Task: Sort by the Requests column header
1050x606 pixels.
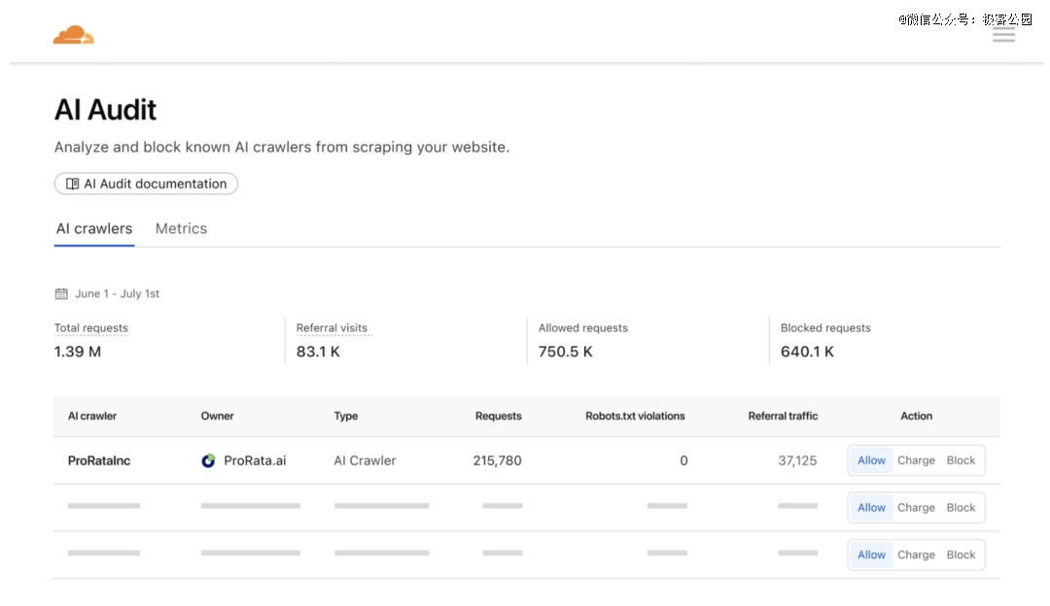Action: 498,416
